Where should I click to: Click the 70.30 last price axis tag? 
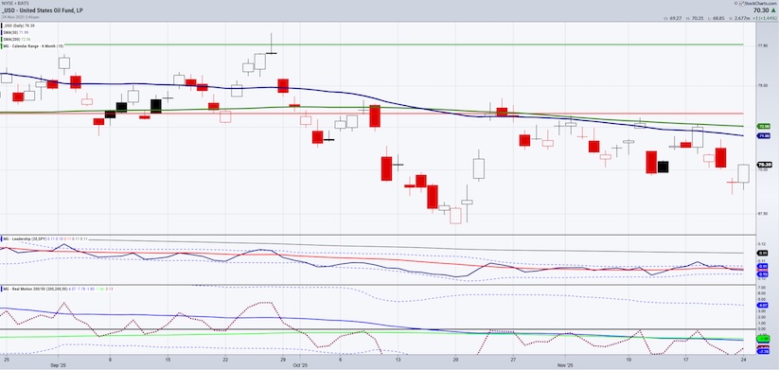point(764,165)
